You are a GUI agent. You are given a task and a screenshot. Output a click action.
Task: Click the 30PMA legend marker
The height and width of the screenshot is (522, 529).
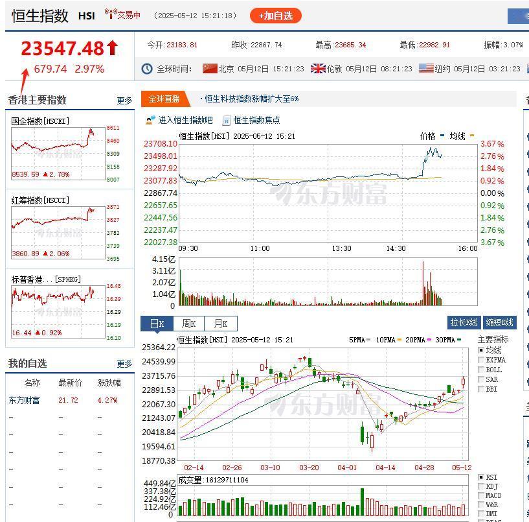point(459,340)
